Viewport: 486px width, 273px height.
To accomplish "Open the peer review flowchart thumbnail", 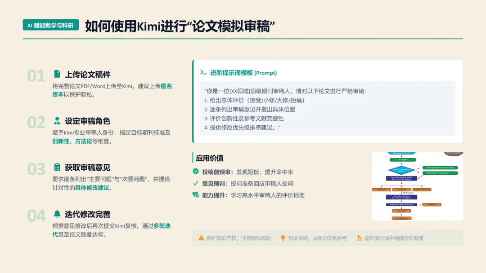I will (x=418, y=186).
